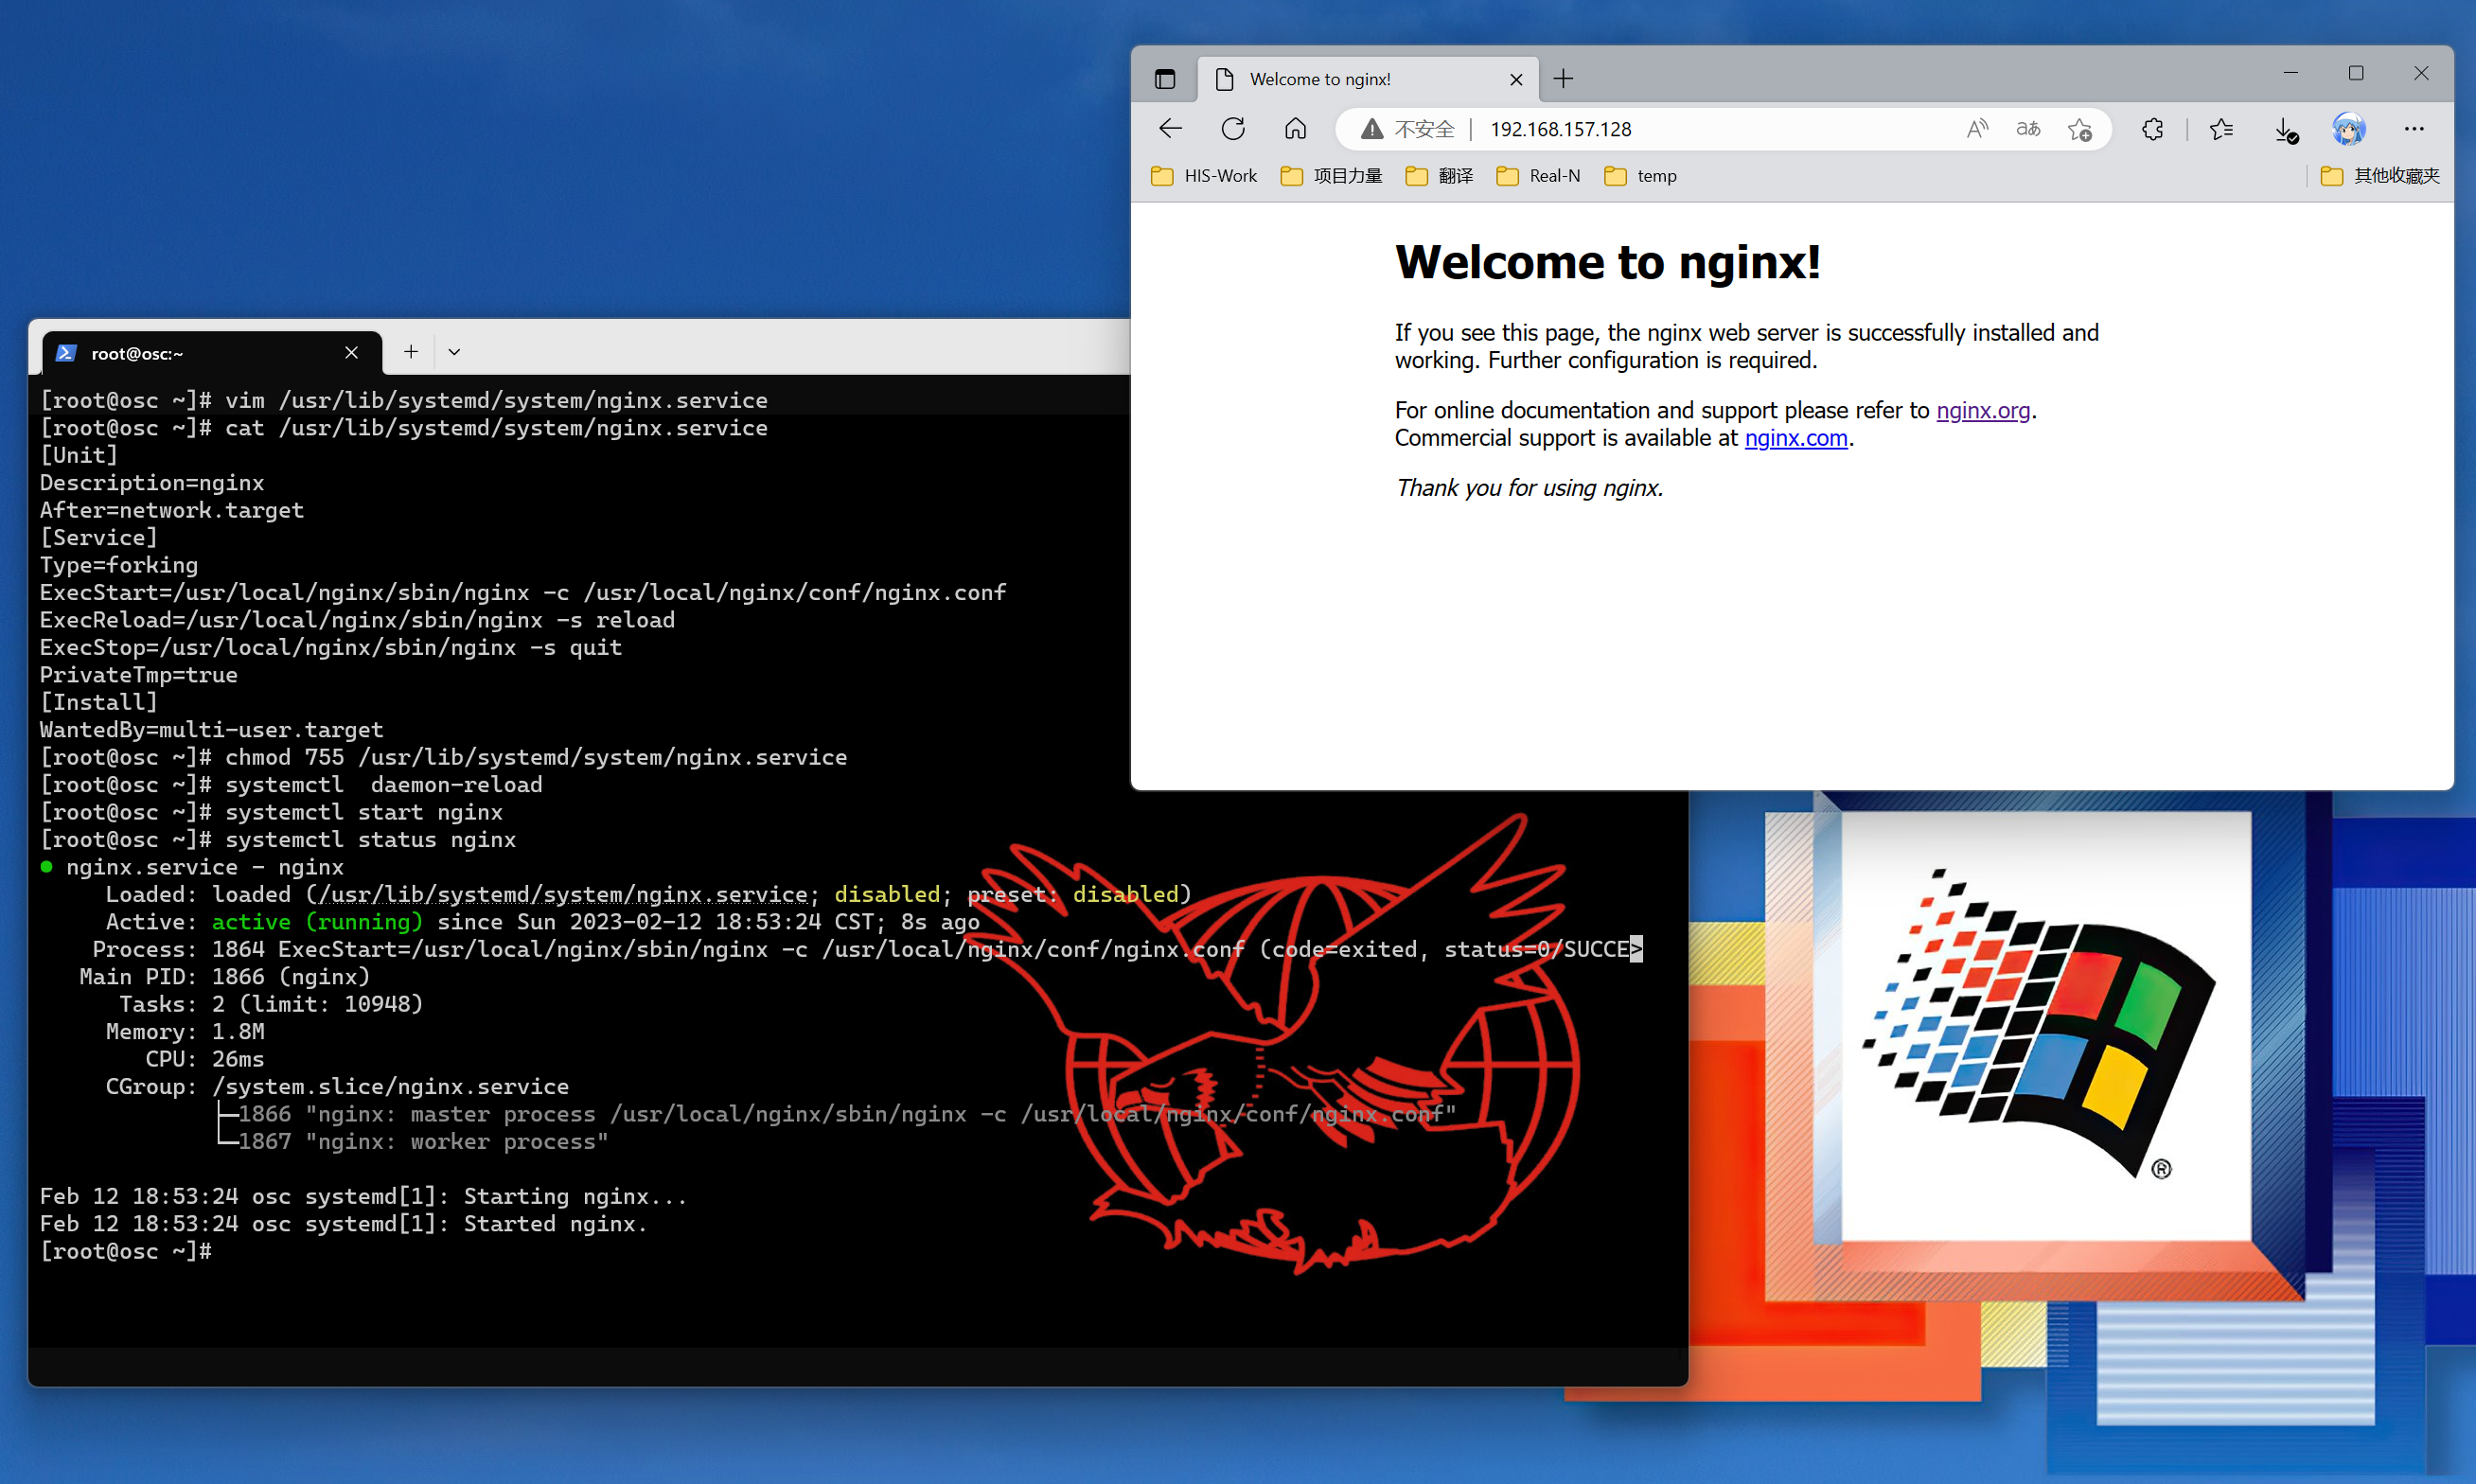
Task: Click the translate page icon
Action: click(x=2028, y=129)
